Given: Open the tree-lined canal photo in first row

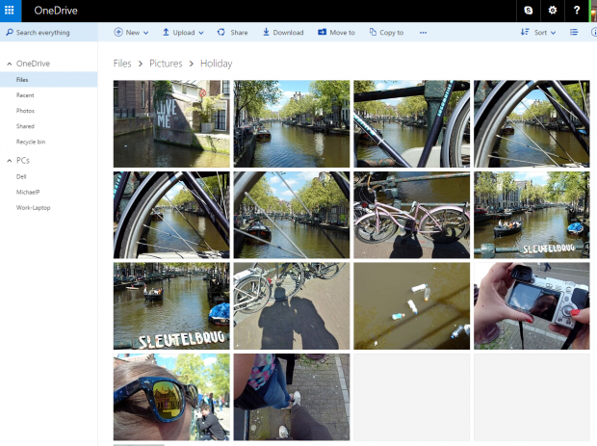Looking at the screenshot, I should 292,124.
